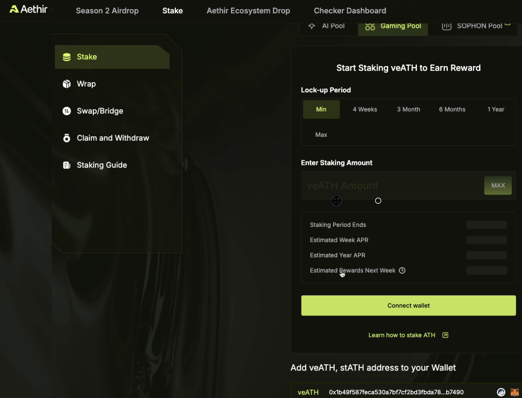522x398 pixels.
Task: Pick the 1 Year lock-up period
Action: (496, 109)
